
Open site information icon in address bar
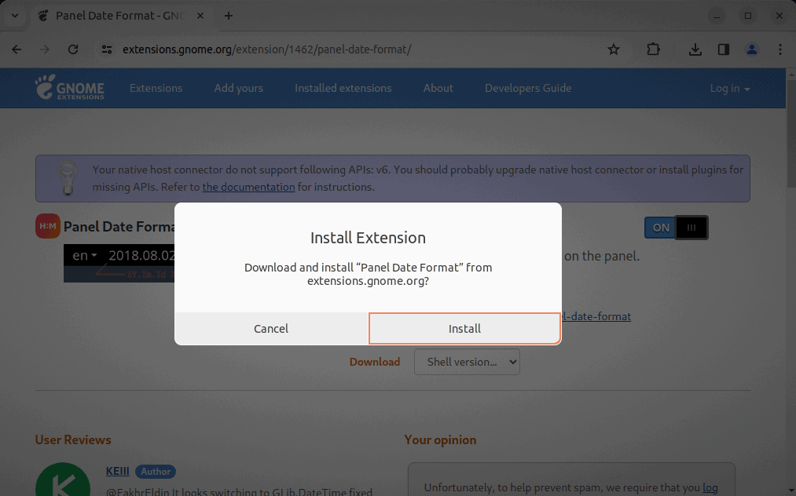click(x=107, y=49)
